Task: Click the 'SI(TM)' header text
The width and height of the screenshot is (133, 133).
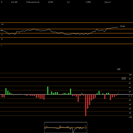Action: point(51,2)
